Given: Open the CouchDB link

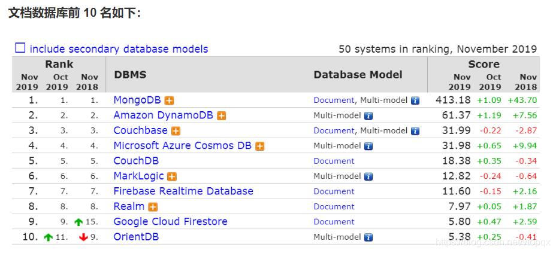Looking at the screenshot, I should 136,161.
